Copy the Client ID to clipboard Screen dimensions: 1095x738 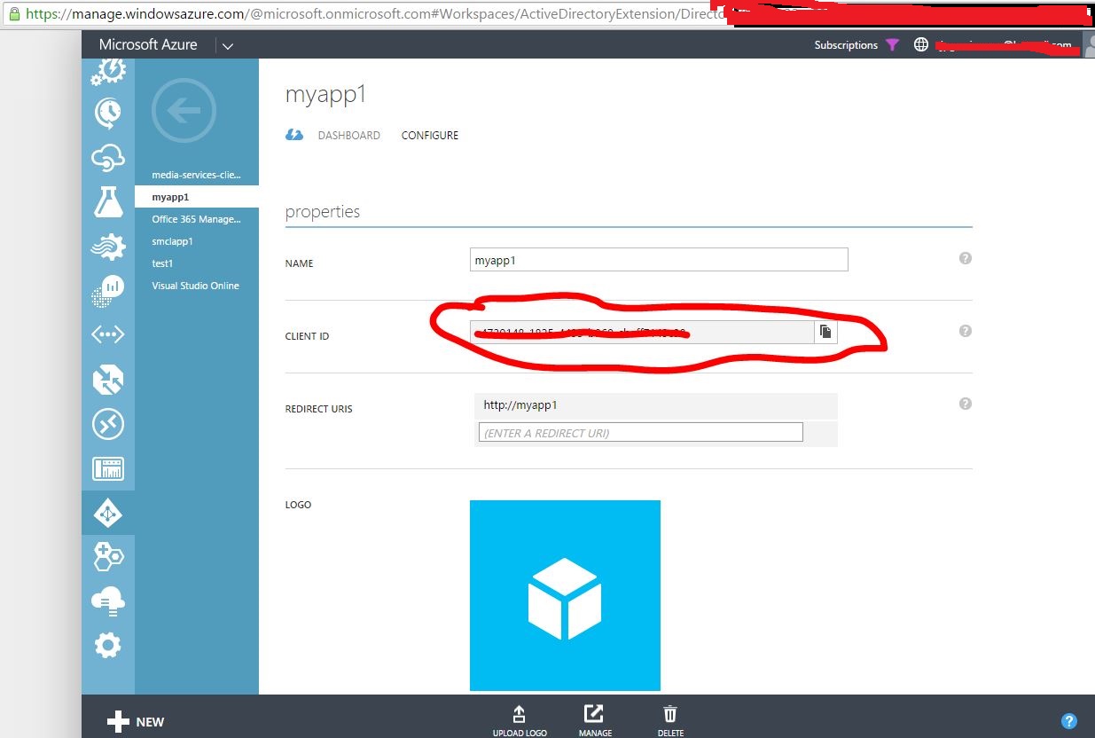[825, 332]
